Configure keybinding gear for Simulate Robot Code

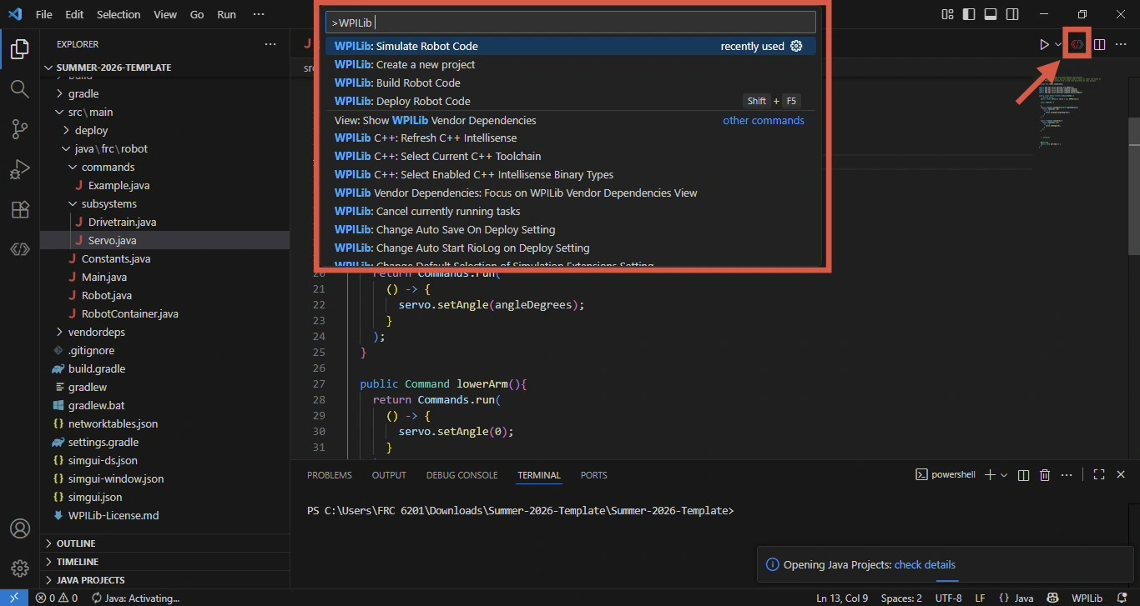click(796, 46)
